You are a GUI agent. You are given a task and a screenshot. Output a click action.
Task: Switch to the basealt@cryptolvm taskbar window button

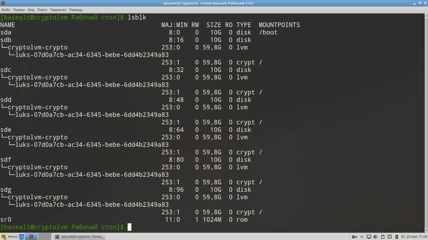(x=80, y=236)
